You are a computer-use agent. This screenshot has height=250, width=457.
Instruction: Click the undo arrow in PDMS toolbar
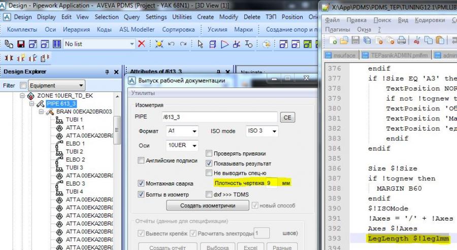tap(172, 44)
